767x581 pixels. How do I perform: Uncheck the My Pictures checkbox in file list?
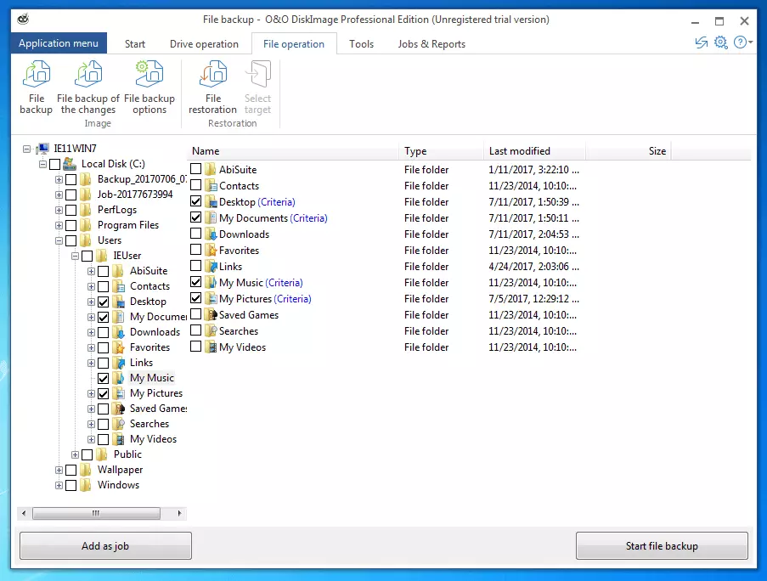point(196,299)
